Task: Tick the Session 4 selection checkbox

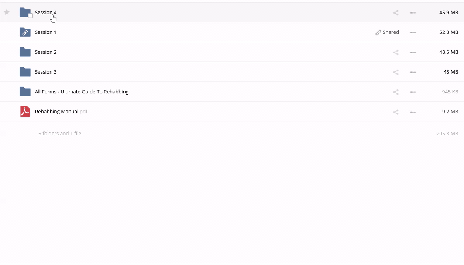Action: 30,16
